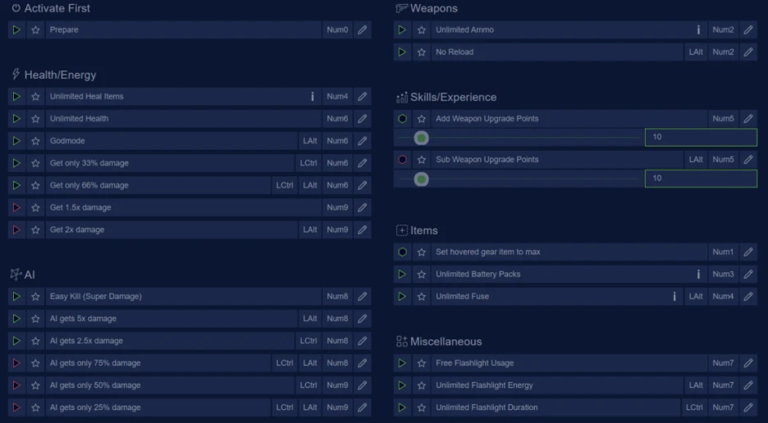Viewport: 768px width, 423px height.
Task: Click the Add Weapon Upgrade Points slider handle
Action: (422, 138)
